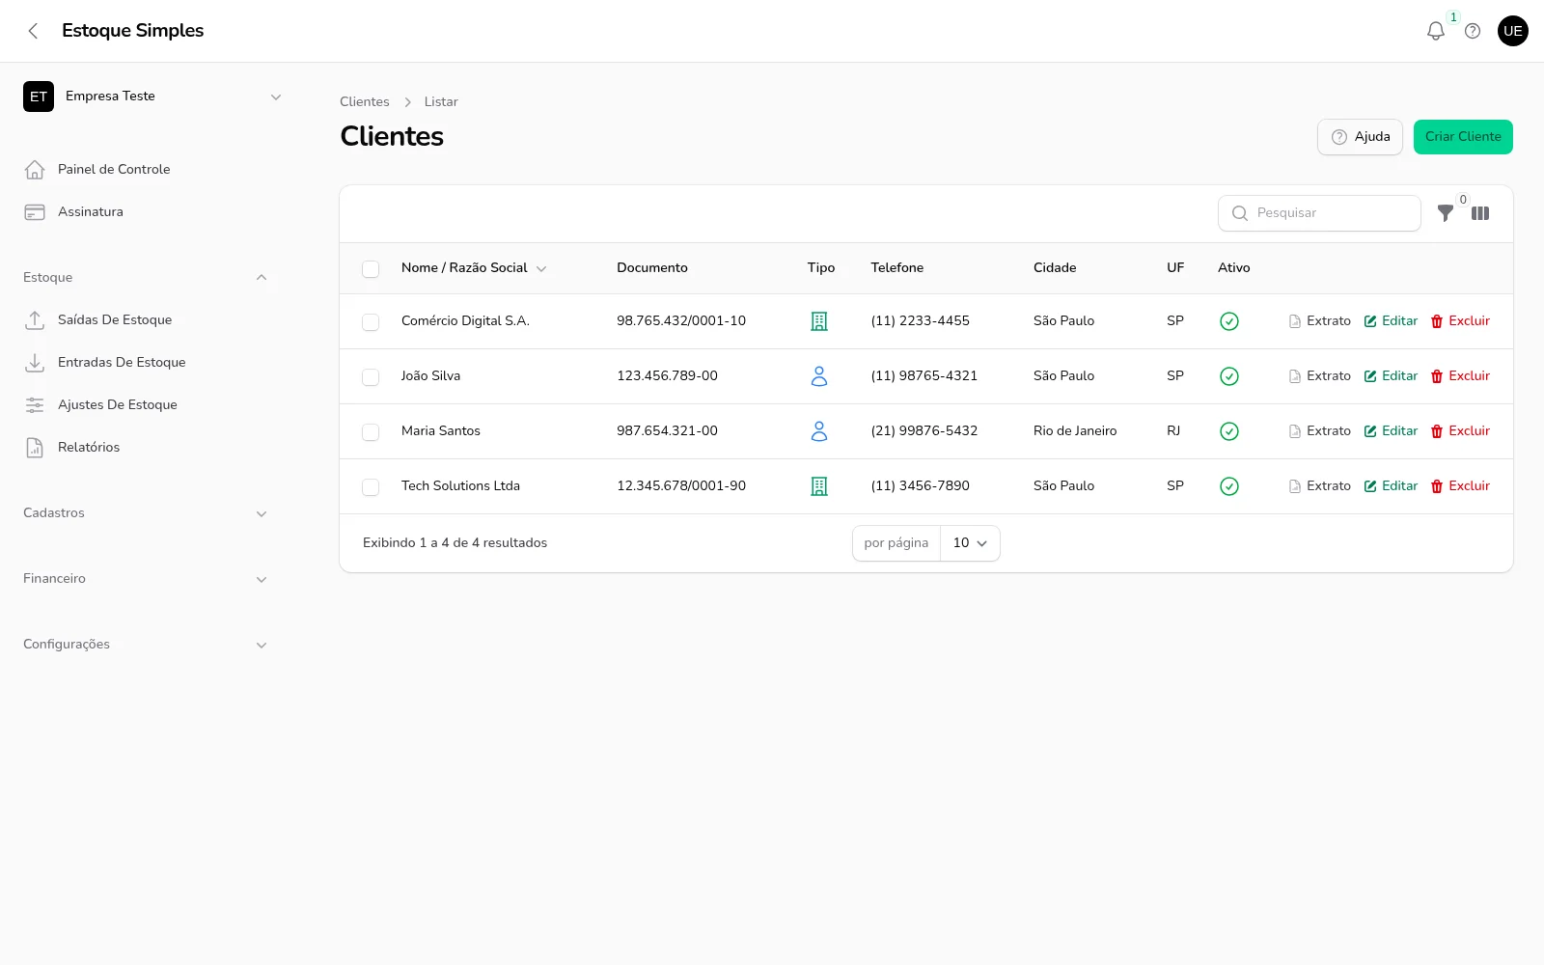Click the person type icon for Maria Santos
1544x965 pixels.
click(x=819, y=431)
